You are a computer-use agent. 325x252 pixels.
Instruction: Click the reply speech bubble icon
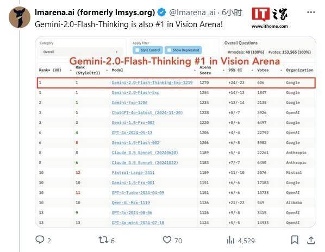40,240
